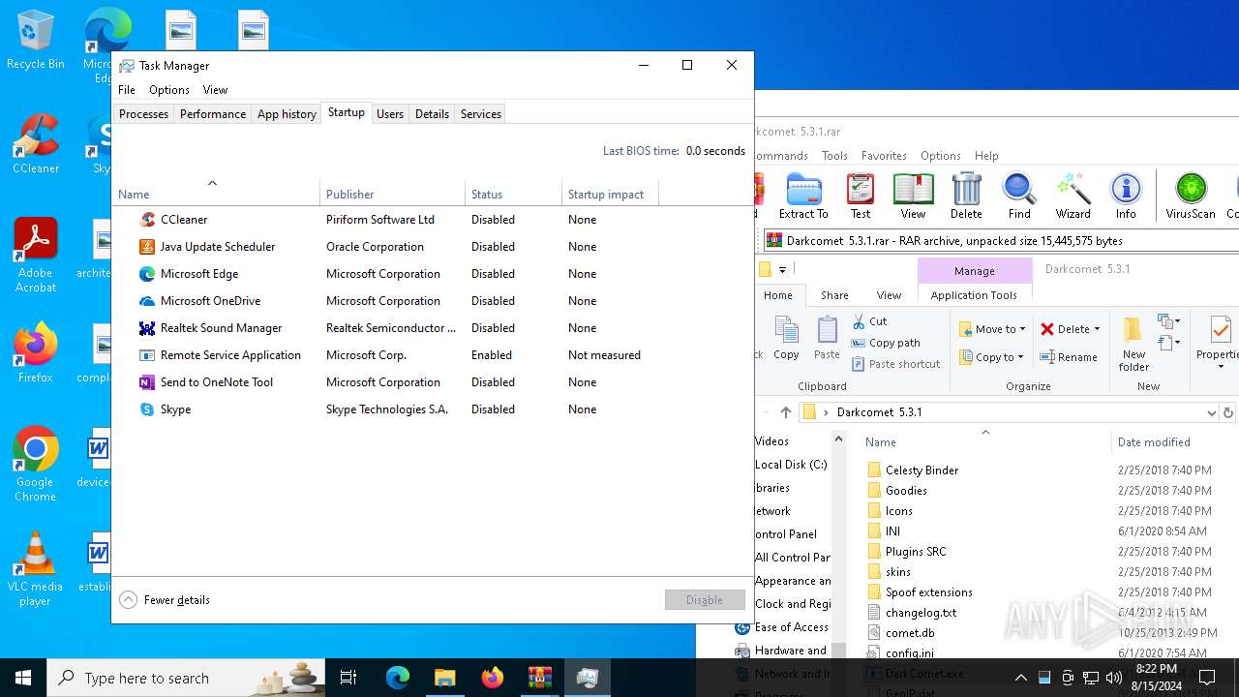Click Windows Start button
1239x697 pixels.
click(23, 678)
